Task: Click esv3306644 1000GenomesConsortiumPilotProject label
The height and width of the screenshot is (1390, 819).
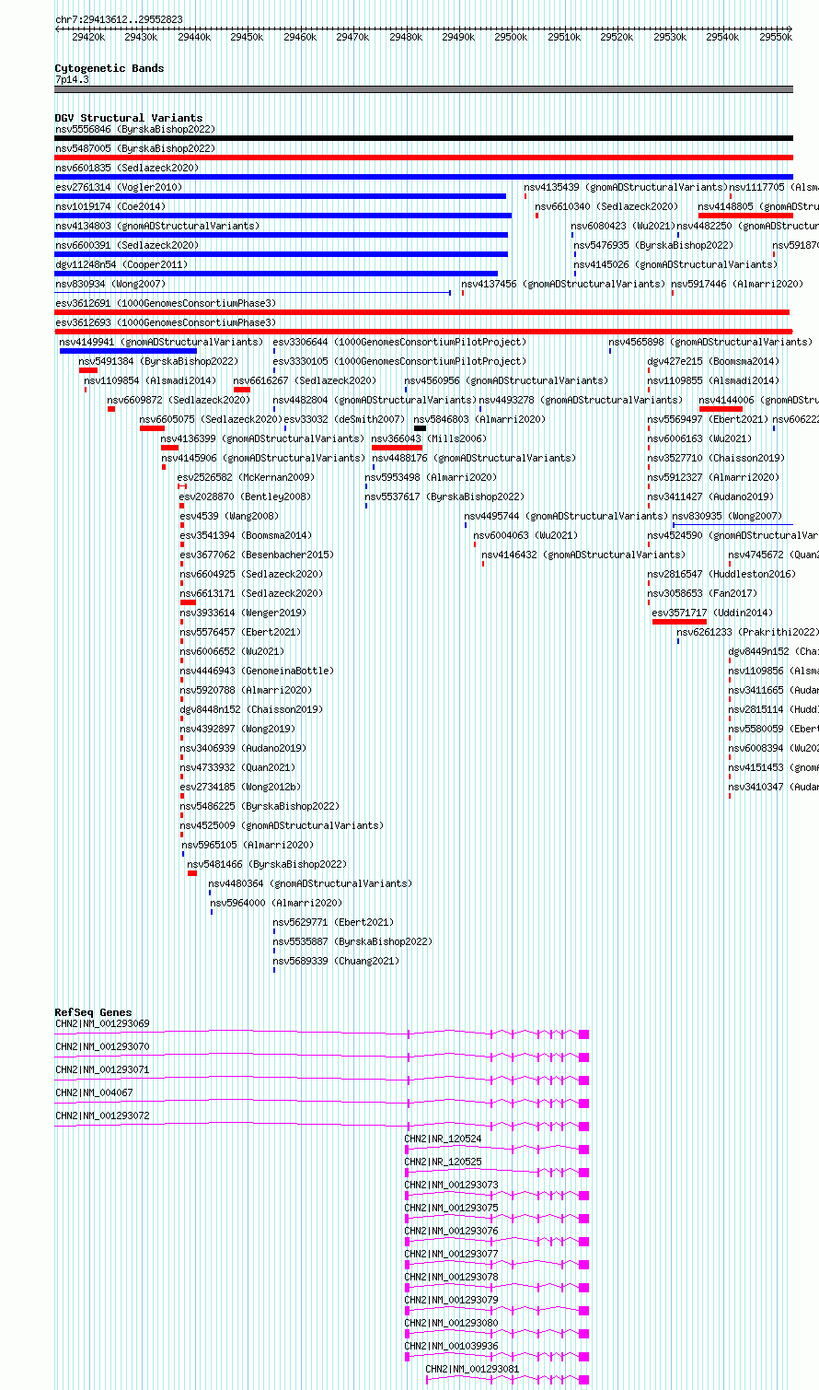Action: click(x=399, y=342)
